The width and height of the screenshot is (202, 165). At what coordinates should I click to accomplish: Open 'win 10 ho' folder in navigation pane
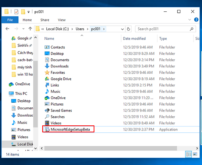tap(22, 74)
